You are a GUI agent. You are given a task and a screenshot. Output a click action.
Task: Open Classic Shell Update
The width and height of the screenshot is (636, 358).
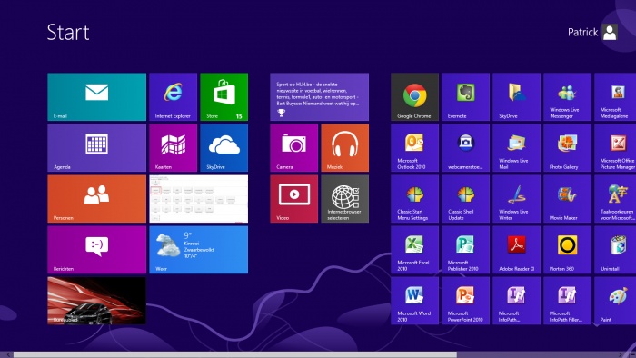click(x=465, y=199)
